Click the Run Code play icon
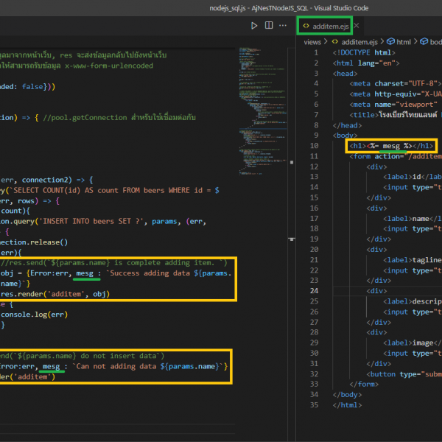The height and width of the screenshot is (442, 442). tap(254, 26)
